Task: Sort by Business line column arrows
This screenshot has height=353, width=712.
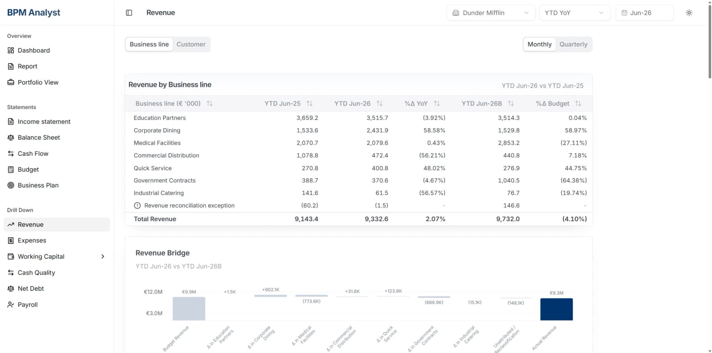Action: (210, 103)
